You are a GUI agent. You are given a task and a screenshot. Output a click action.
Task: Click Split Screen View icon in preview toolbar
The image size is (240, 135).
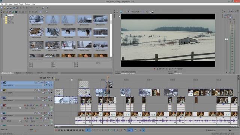coord(128,12)
